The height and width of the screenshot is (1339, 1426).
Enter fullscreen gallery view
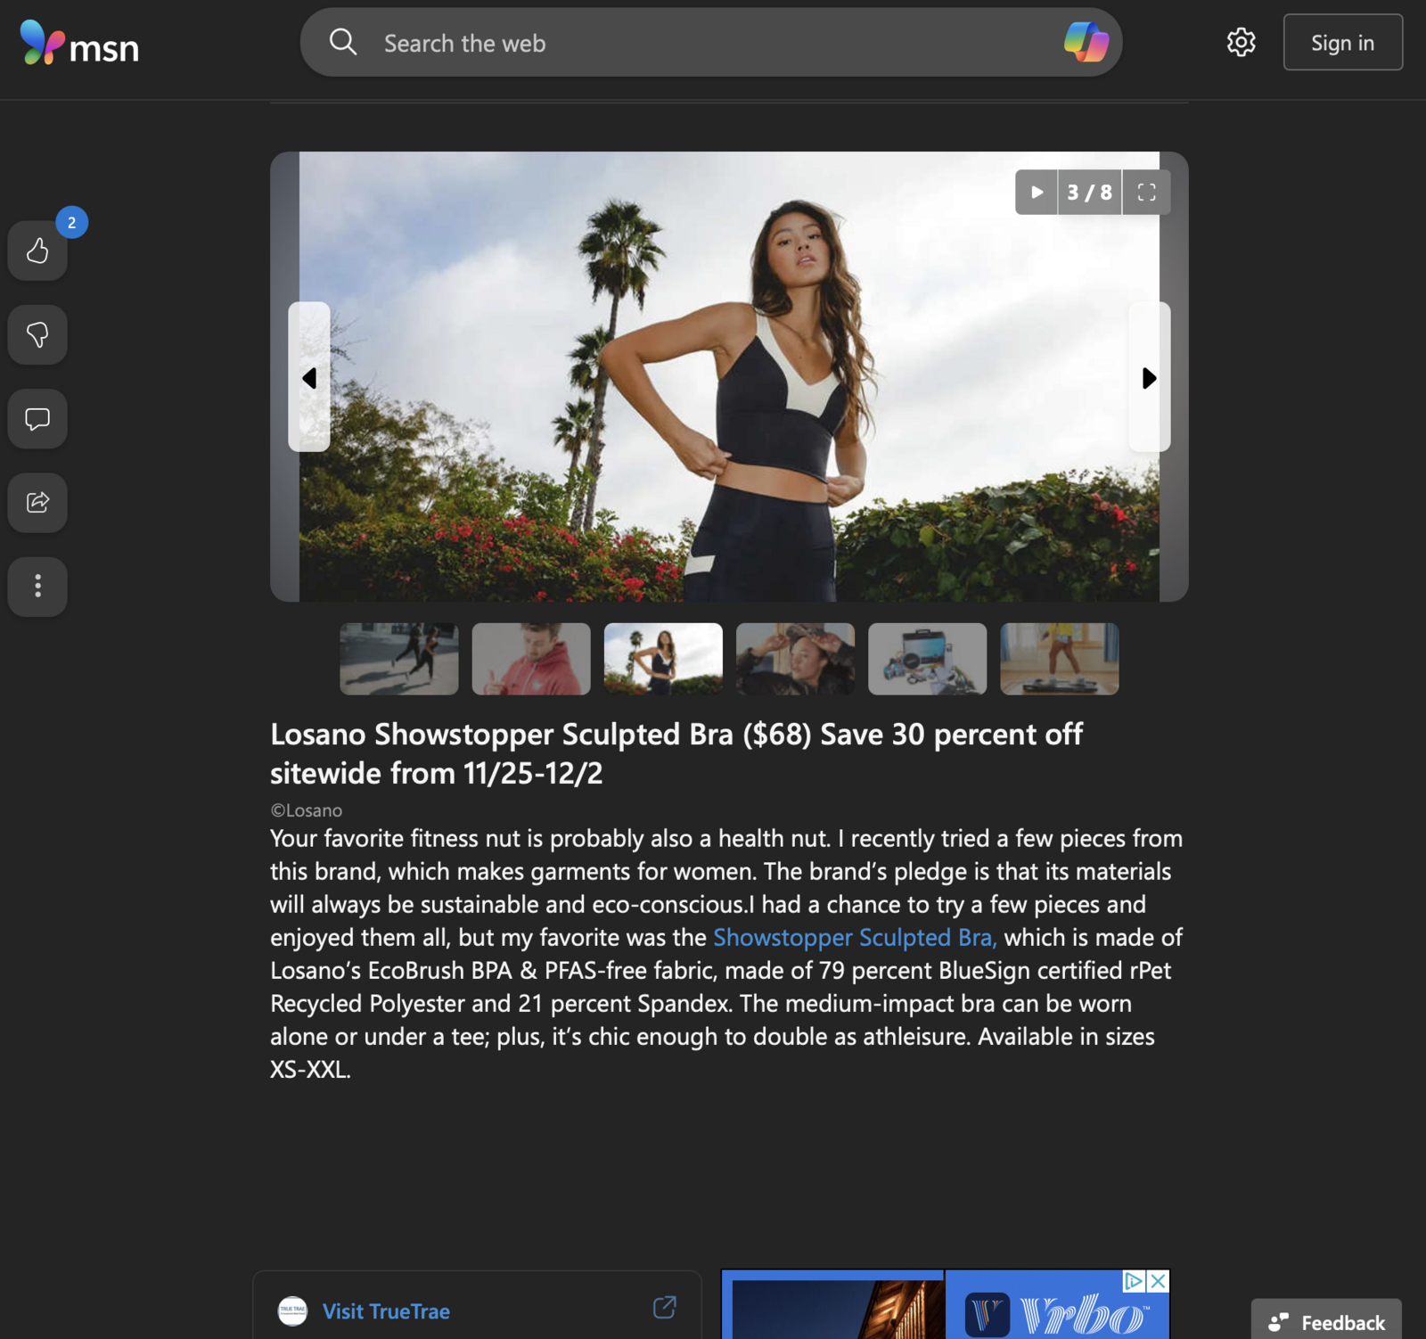pos(1146,192)
